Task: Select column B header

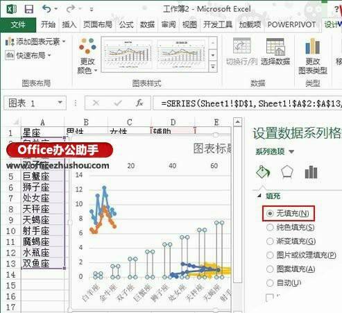Action: [x=86, y=122]
